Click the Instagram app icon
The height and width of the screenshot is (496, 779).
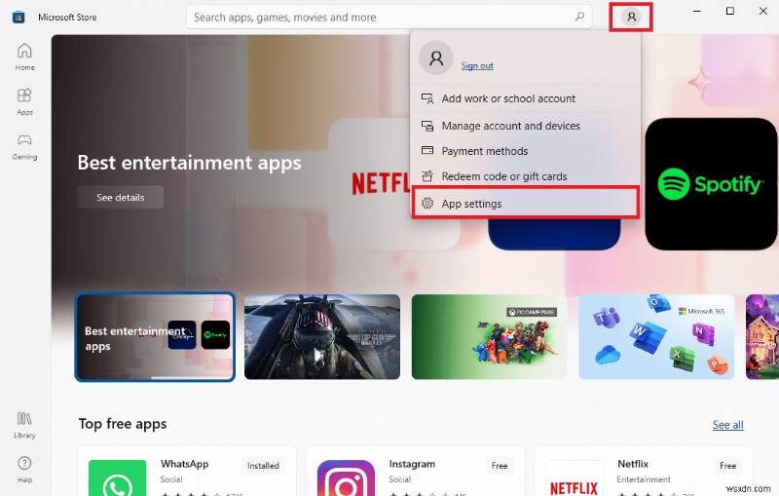point(346,477)
